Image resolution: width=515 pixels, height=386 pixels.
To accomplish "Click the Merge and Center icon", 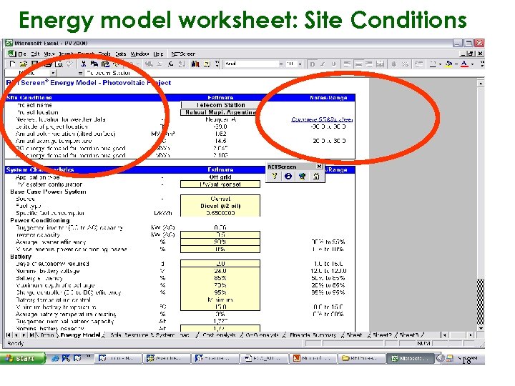I will pyautogui.click(x=380, y=64).
